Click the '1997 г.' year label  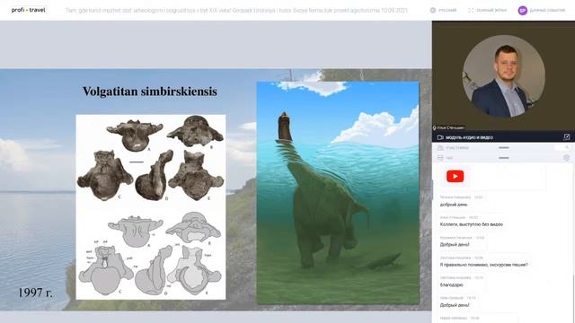coord(35,292)
